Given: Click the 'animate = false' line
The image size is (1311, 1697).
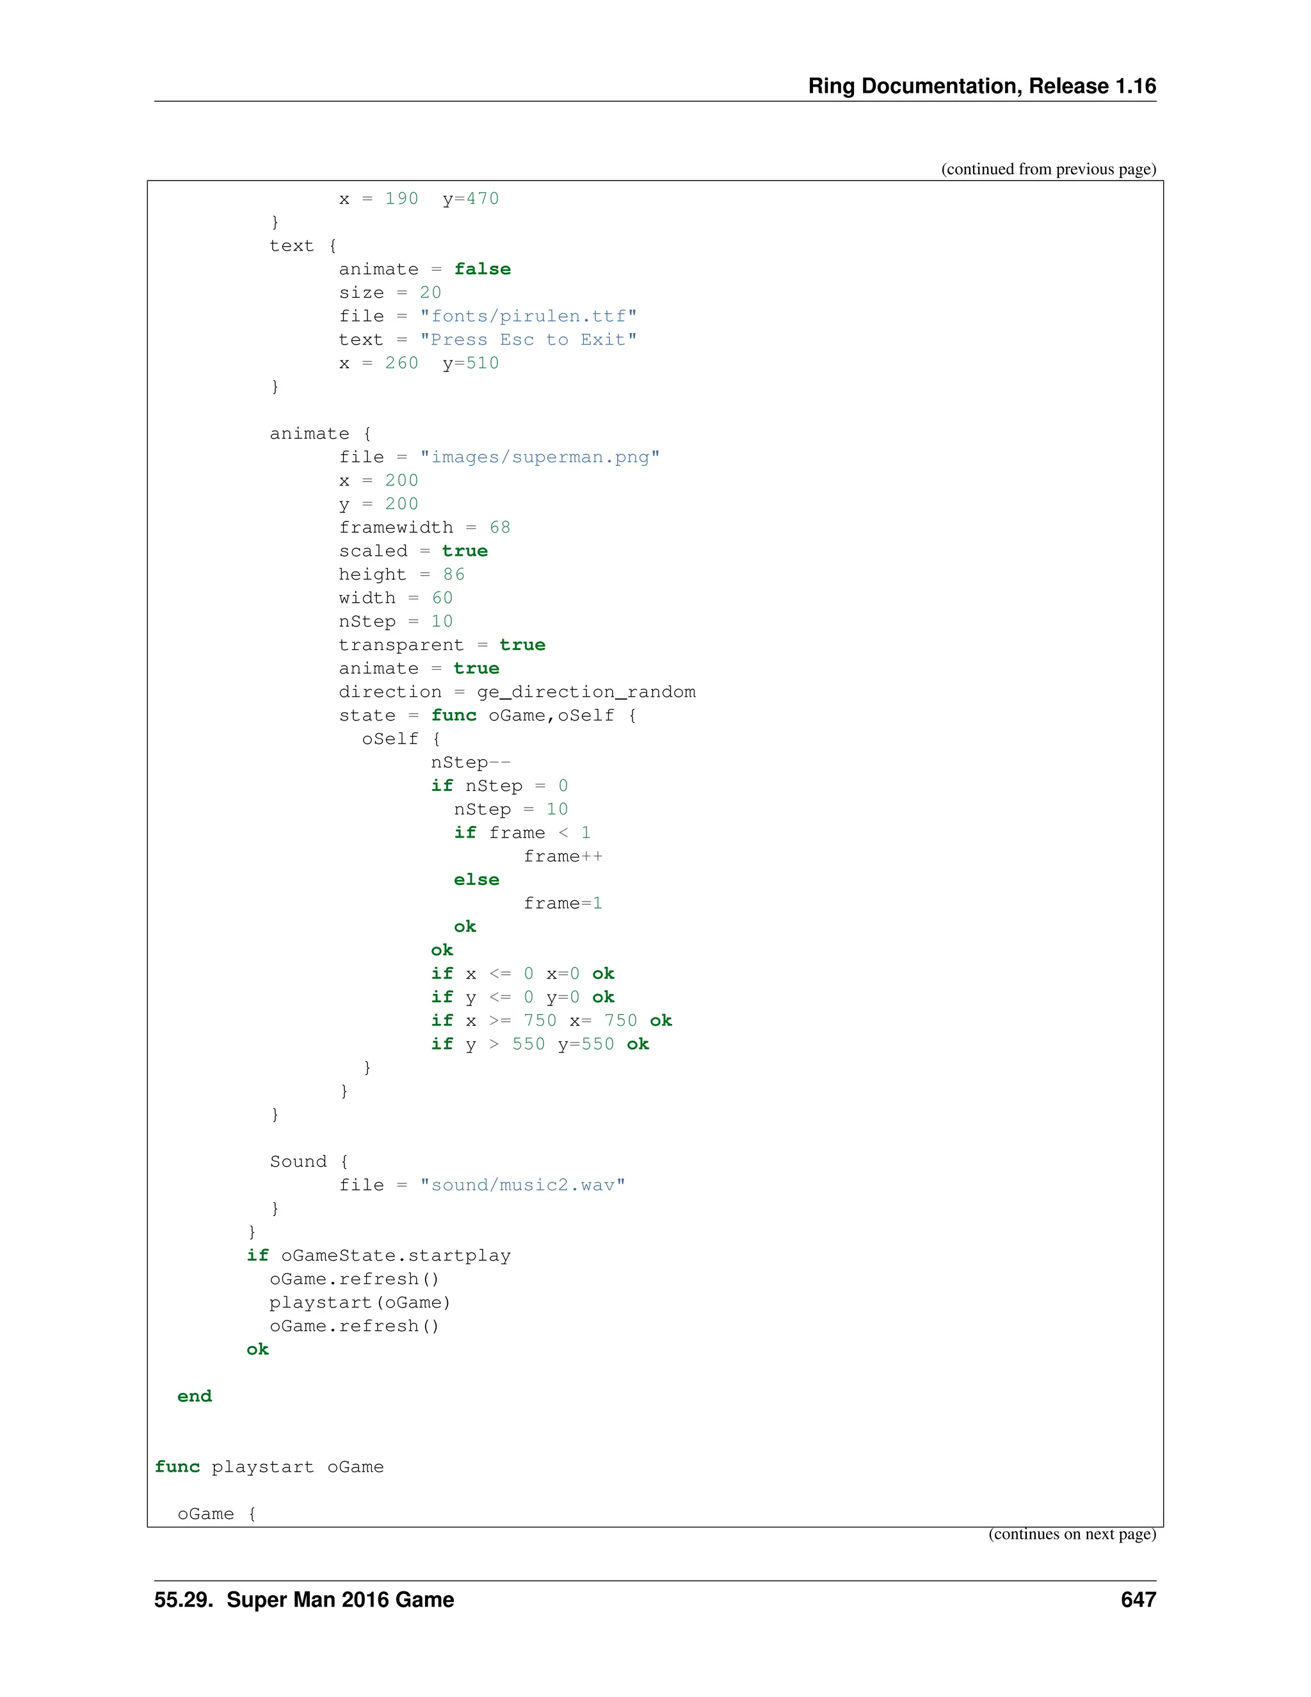Looking at the screenshot, I should [424, 269].
